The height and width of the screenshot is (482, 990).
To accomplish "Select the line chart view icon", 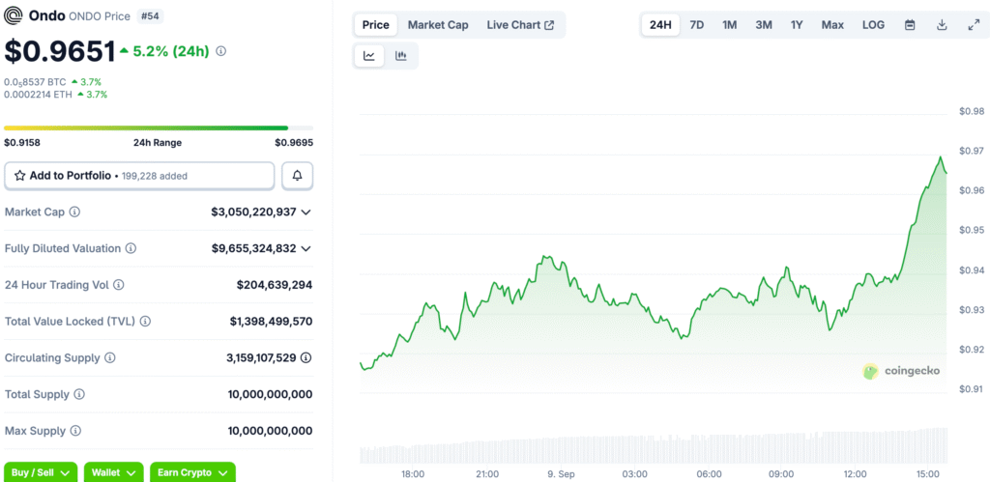I will 369,55.
